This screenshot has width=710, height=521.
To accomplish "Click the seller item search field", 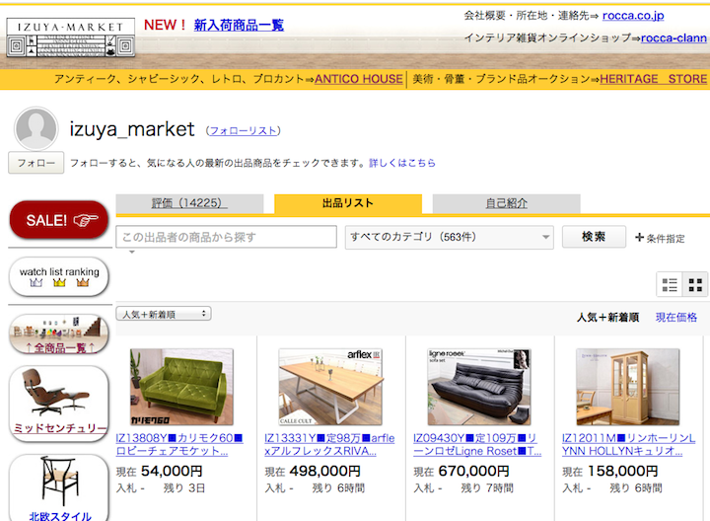I will pyautogui.click(x=227, y=237).
